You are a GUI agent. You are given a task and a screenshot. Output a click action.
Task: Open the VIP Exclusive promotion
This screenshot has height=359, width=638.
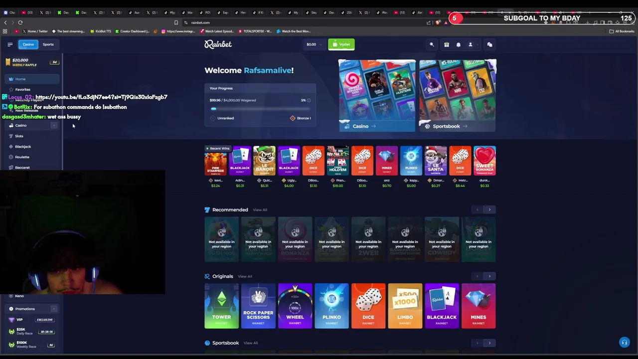pos(32,320)
